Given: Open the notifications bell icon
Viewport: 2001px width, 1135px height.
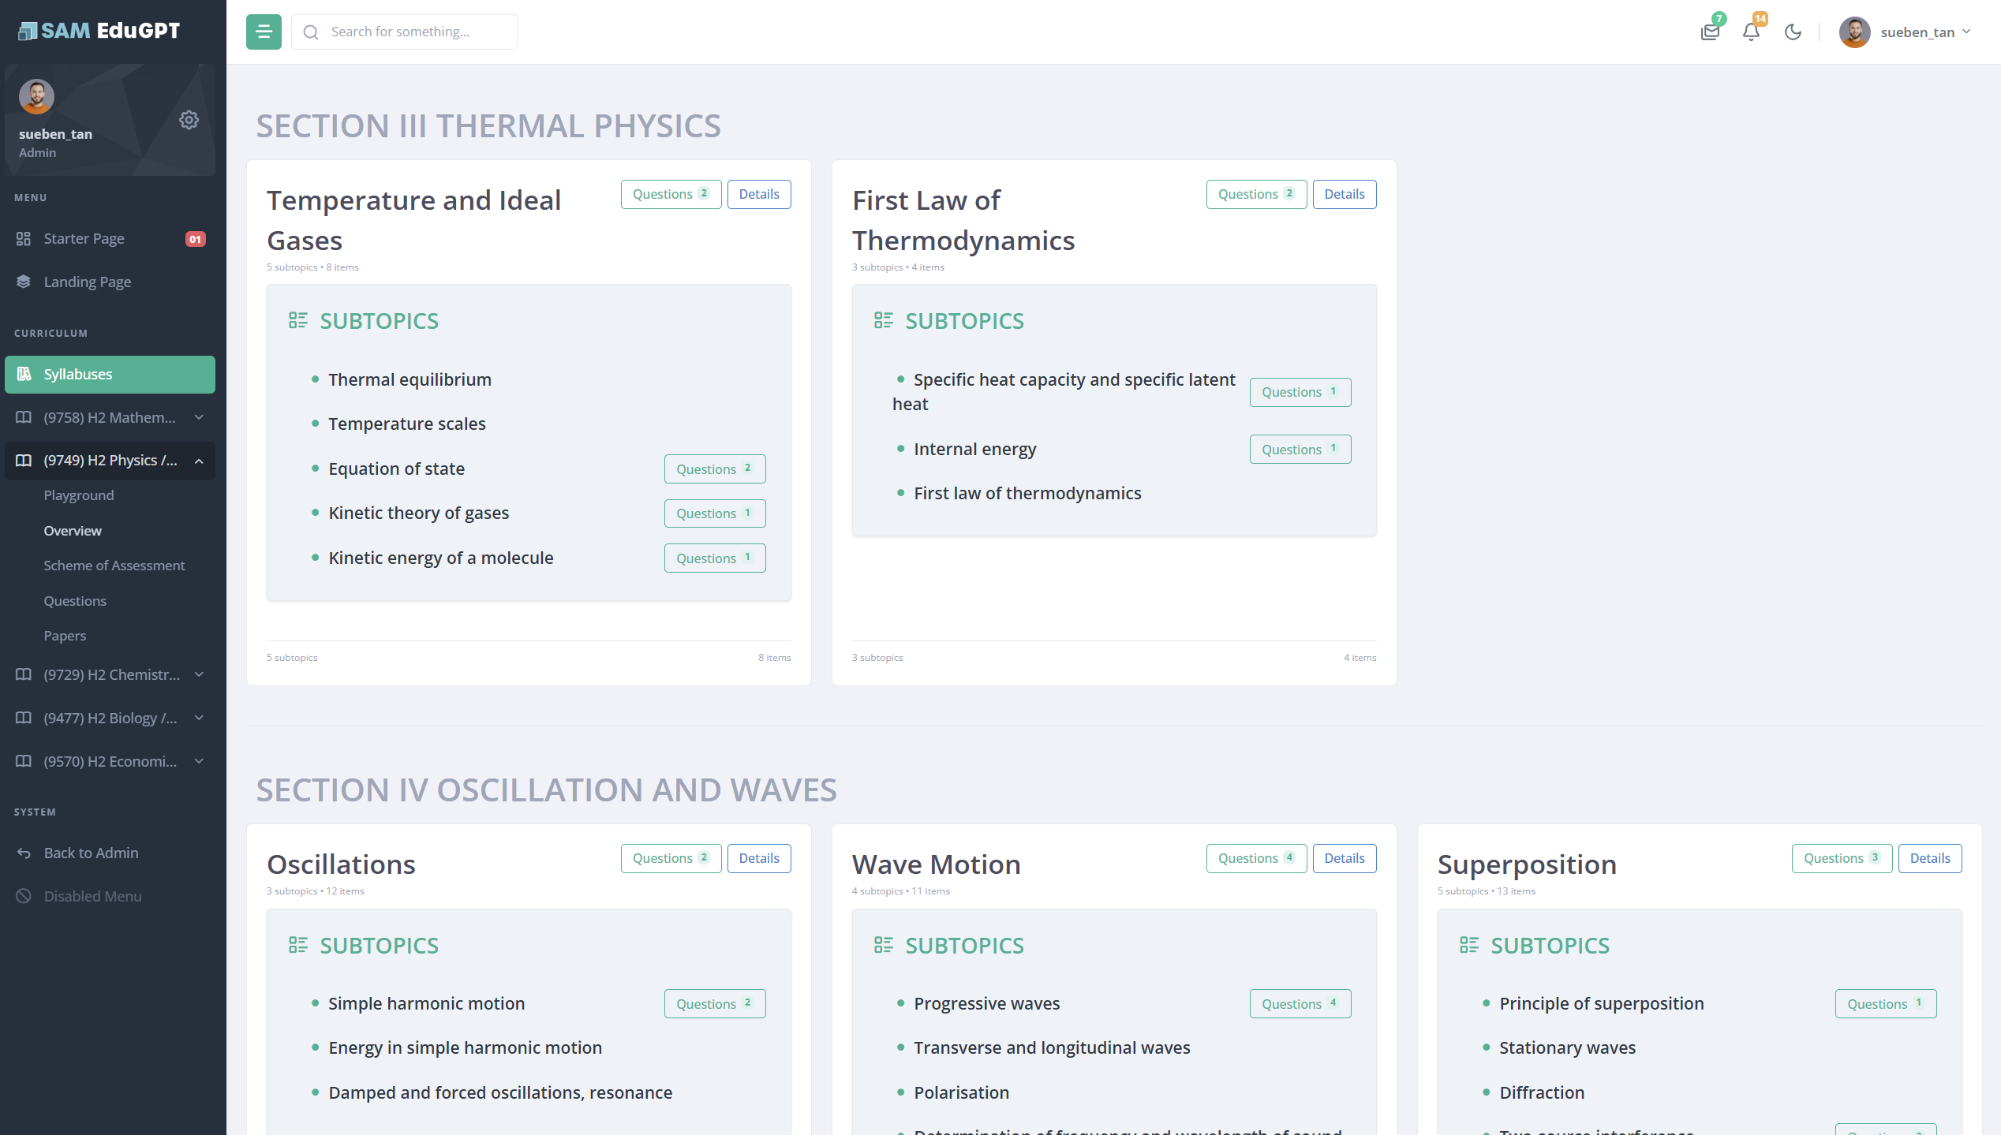Looking at the screenshot, I should 1751,32.
